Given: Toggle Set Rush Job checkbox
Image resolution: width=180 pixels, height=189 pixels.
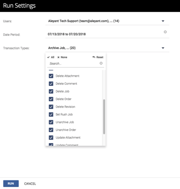Looking at the screenshot, I should pyautogui.click(x=51, y=114).
